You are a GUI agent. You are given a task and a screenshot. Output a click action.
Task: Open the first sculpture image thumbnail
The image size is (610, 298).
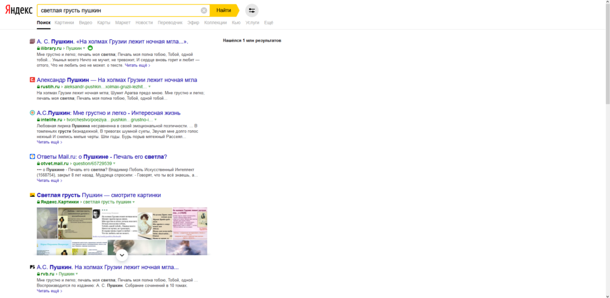tap(47, 224)
